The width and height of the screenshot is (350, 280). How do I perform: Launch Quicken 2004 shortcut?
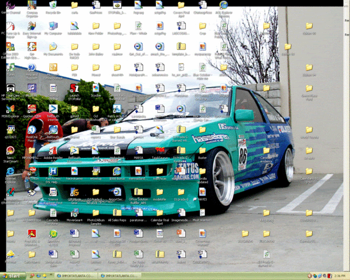pyautogui.click(x=32, y=108)
